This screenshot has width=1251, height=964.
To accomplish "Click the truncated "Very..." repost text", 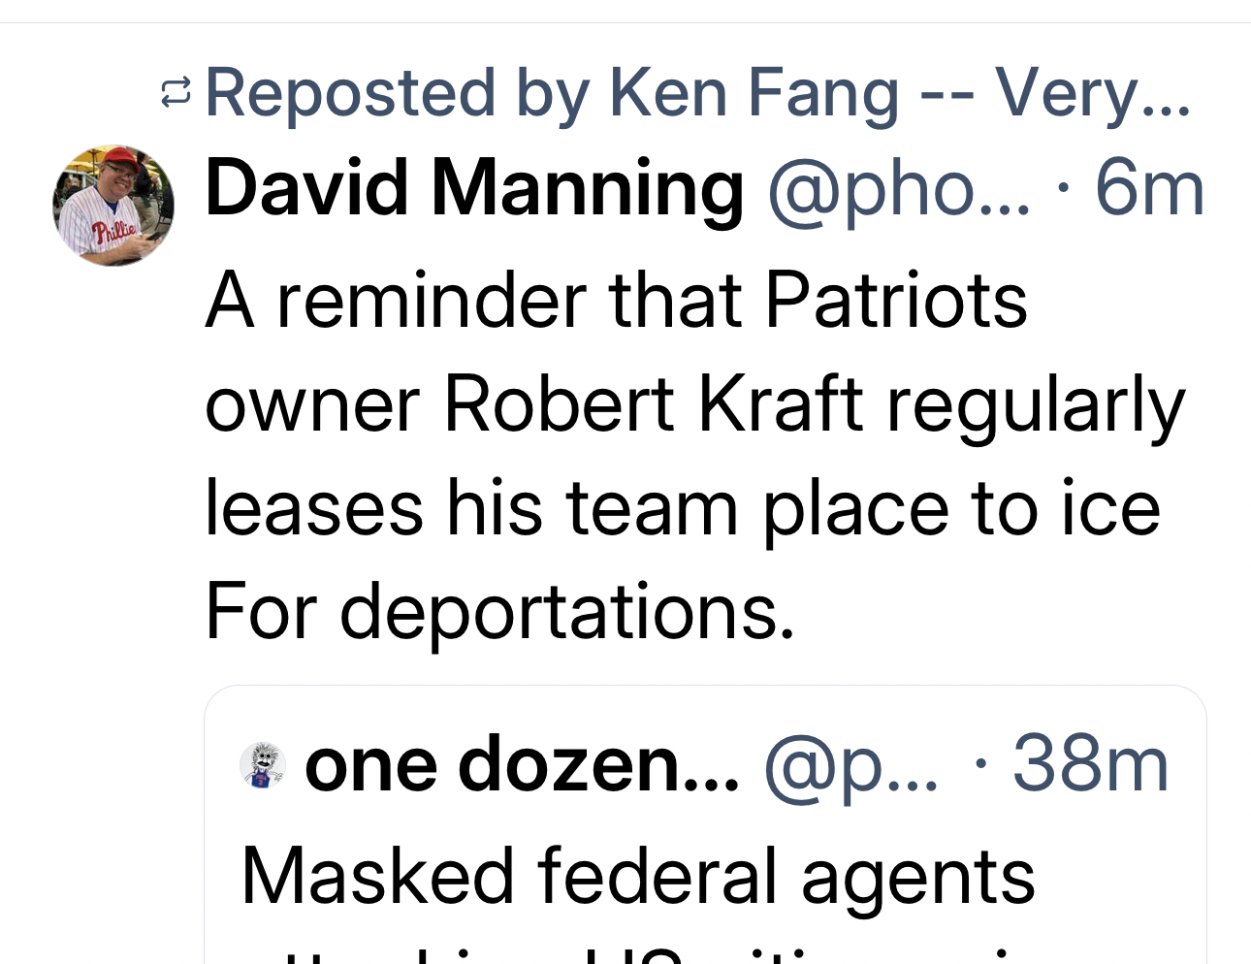I will [x=1093, y=93].
